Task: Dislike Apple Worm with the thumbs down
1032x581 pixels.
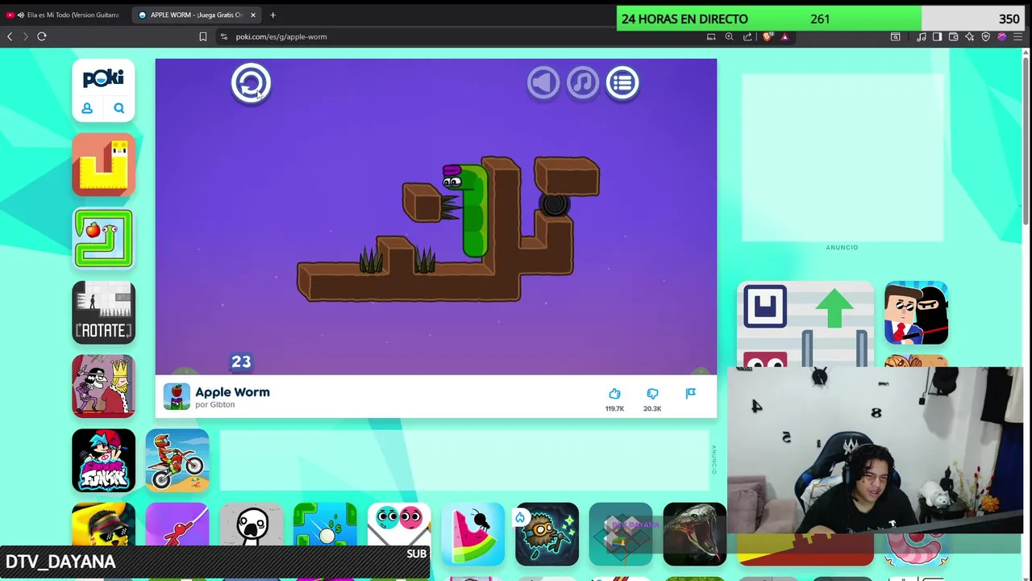Action: pyautogui.click(x=652, y=394)
